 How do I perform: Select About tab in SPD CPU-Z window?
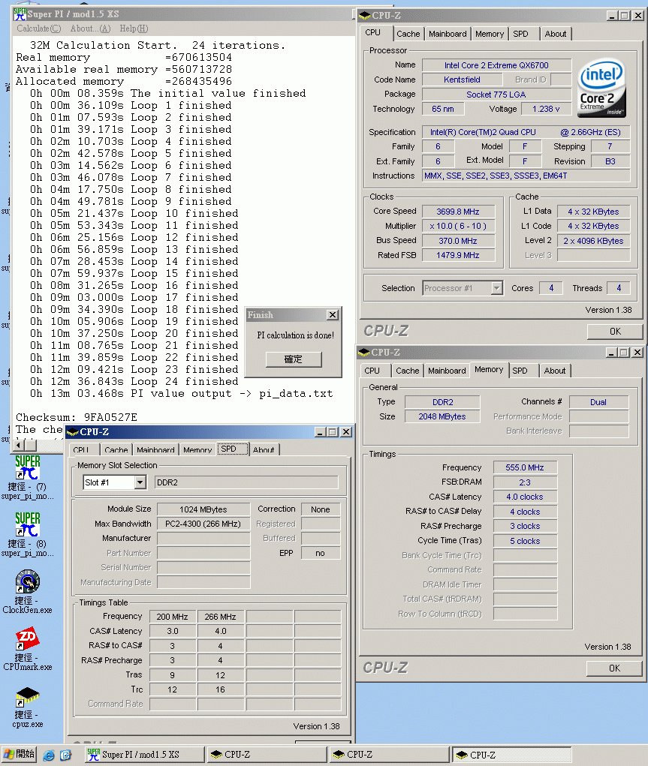264,449
